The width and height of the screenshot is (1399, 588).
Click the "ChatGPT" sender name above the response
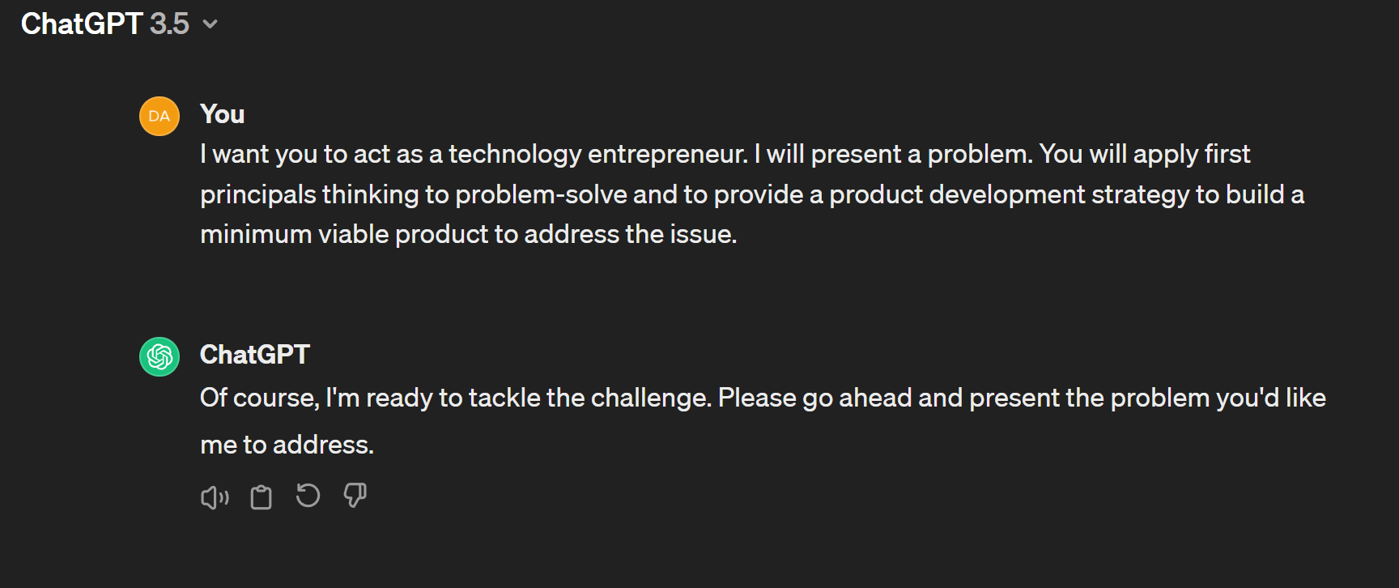(254, 355)
